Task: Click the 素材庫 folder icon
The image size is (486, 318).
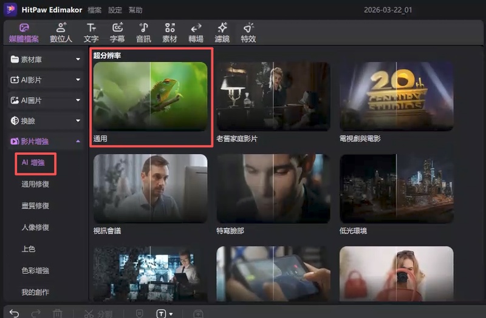Action: (15, 59)
